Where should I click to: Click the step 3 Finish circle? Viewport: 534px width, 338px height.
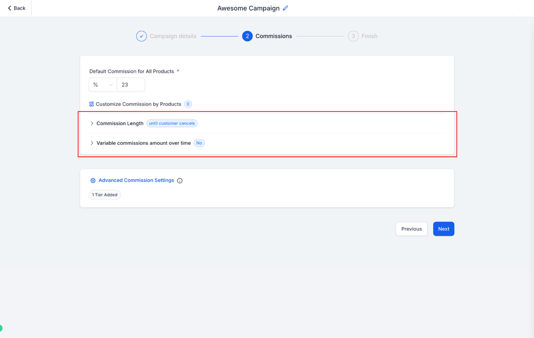click(x=353, y=36)
